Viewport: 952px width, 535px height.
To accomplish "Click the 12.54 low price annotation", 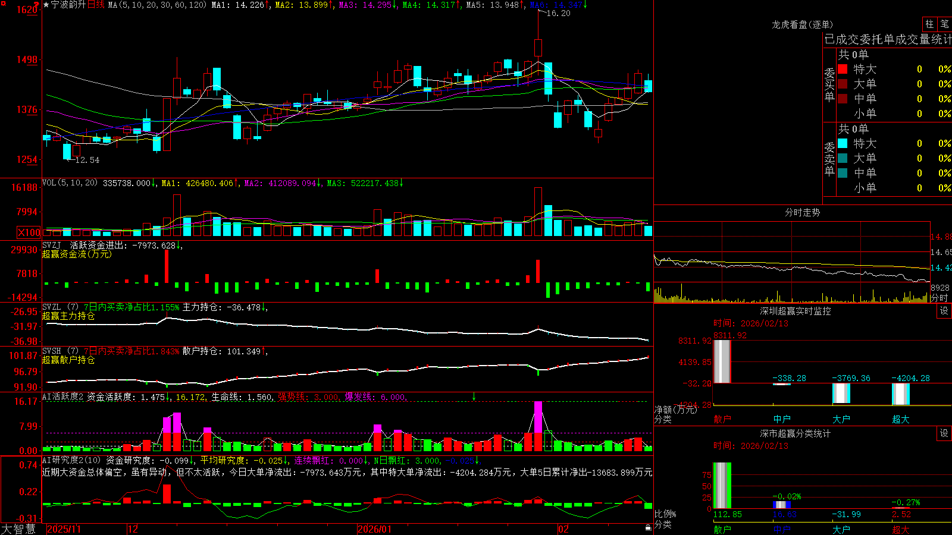I will point(87,160).
